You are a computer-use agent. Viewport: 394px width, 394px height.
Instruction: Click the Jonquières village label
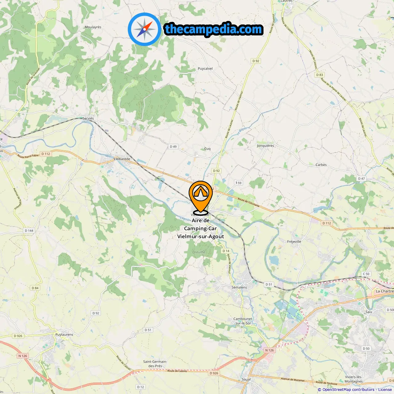265,146
